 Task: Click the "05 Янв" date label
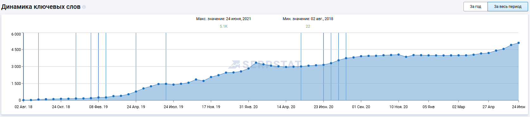(x=429, y=107)
